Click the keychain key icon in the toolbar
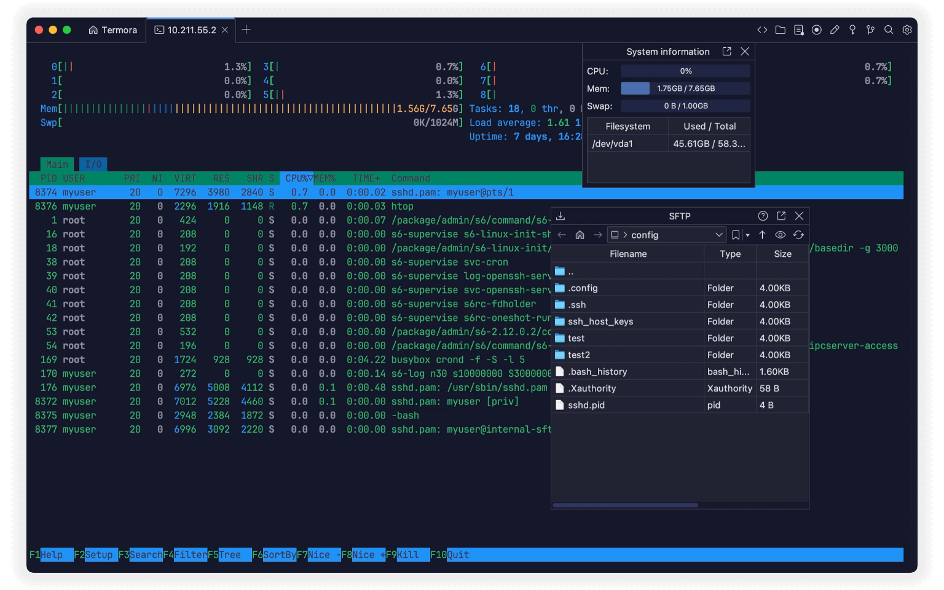 (x=852, y=29)
